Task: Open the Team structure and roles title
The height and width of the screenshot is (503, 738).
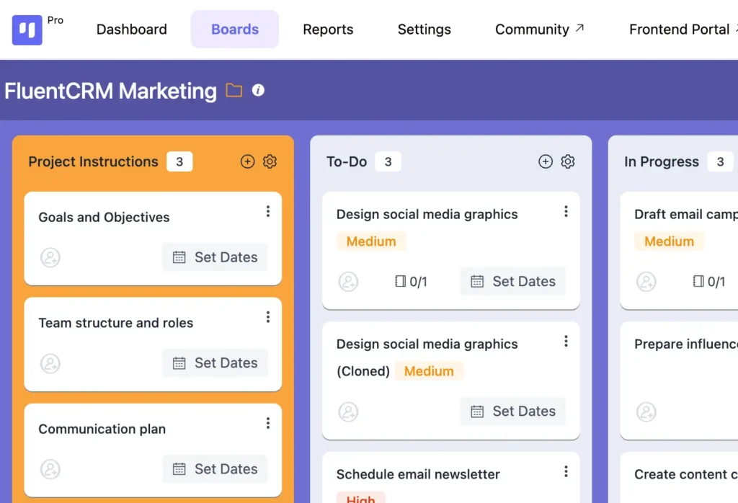Action: (x=115, y=323)
